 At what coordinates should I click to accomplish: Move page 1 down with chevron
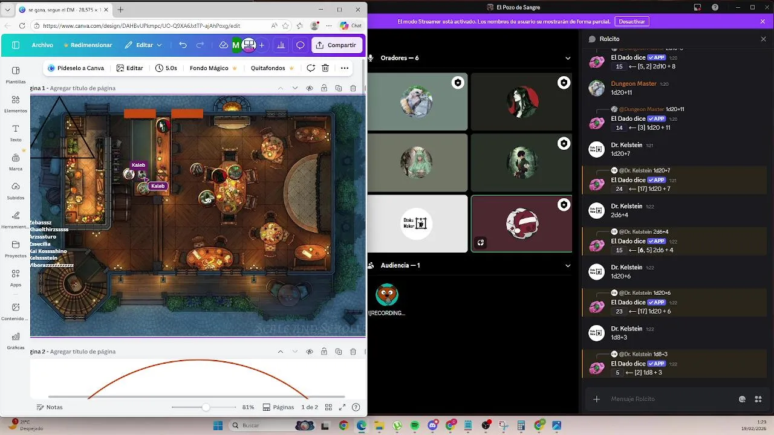pyautogui.click(x=295, y=88)
